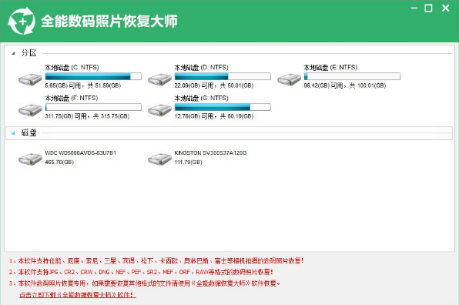Select the KINGSTON SV300S37A120G disk icon
The height and width of the screenshot is (305, 459).
click(x=159, y=159)
